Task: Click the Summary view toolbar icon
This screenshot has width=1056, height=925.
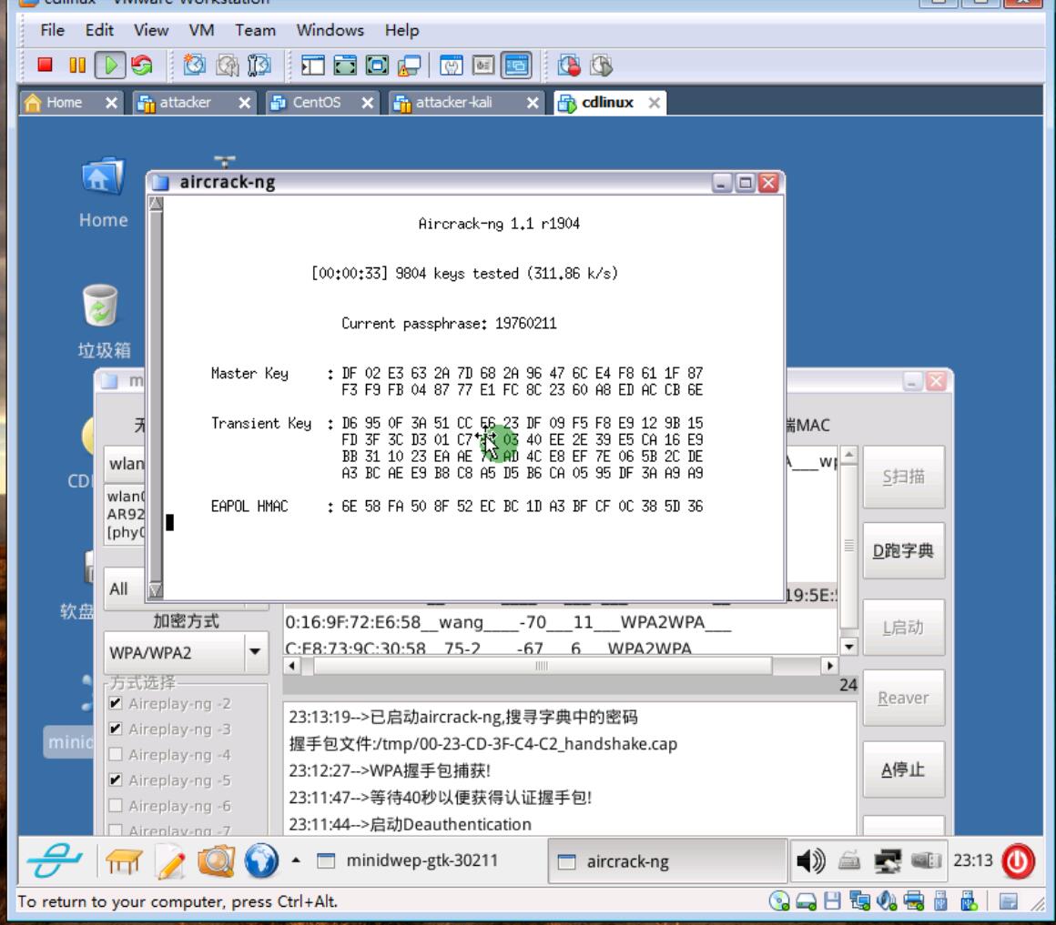Action: pyautogui.click(x=452, y=65)
